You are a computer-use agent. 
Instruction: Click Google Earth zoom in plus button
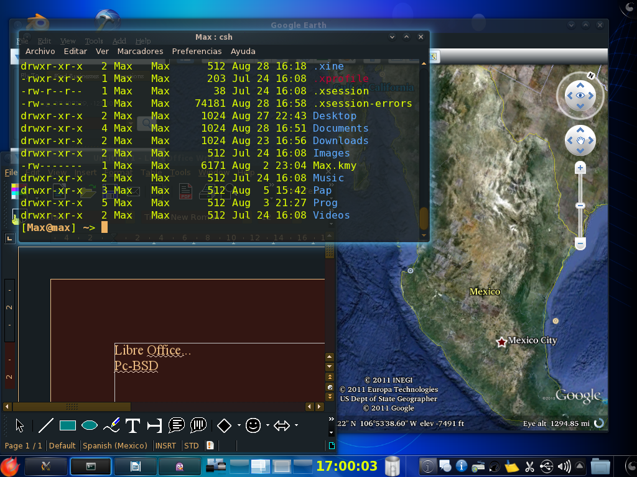coord(580,168)
